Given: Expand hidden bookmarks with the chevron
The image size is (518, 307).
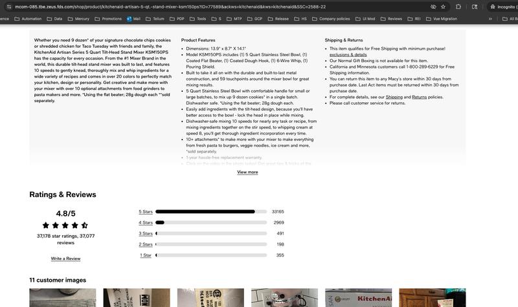Looking at the screenshot, I should click(x=490, y=19).
